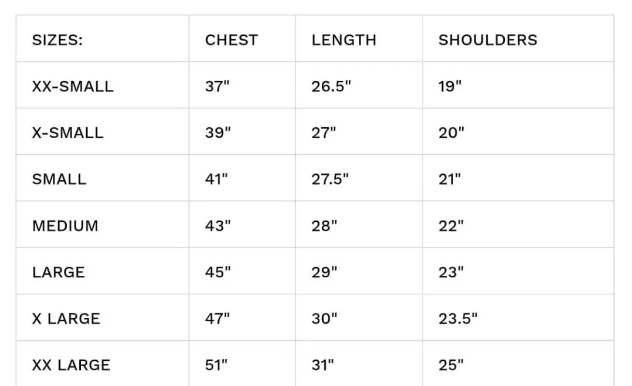The width and height of the screenshot is (632, 386).
Task: Select the X-SMALL size row label
Action: 67,133
